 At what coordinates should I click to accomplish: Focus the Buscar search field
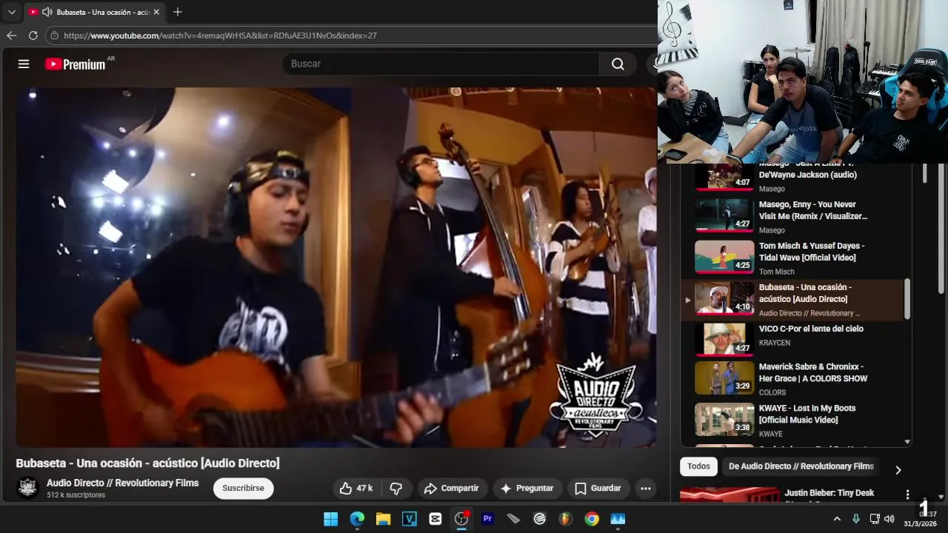441,64
